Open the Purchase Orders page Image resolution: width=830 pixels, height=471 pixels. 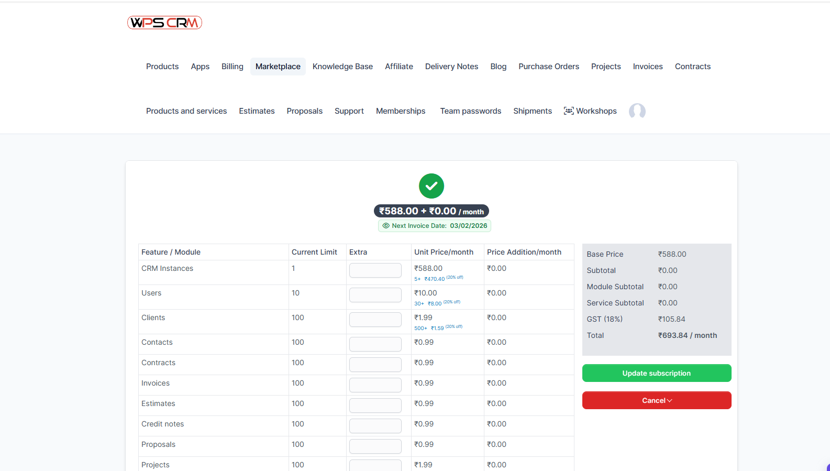548,67
